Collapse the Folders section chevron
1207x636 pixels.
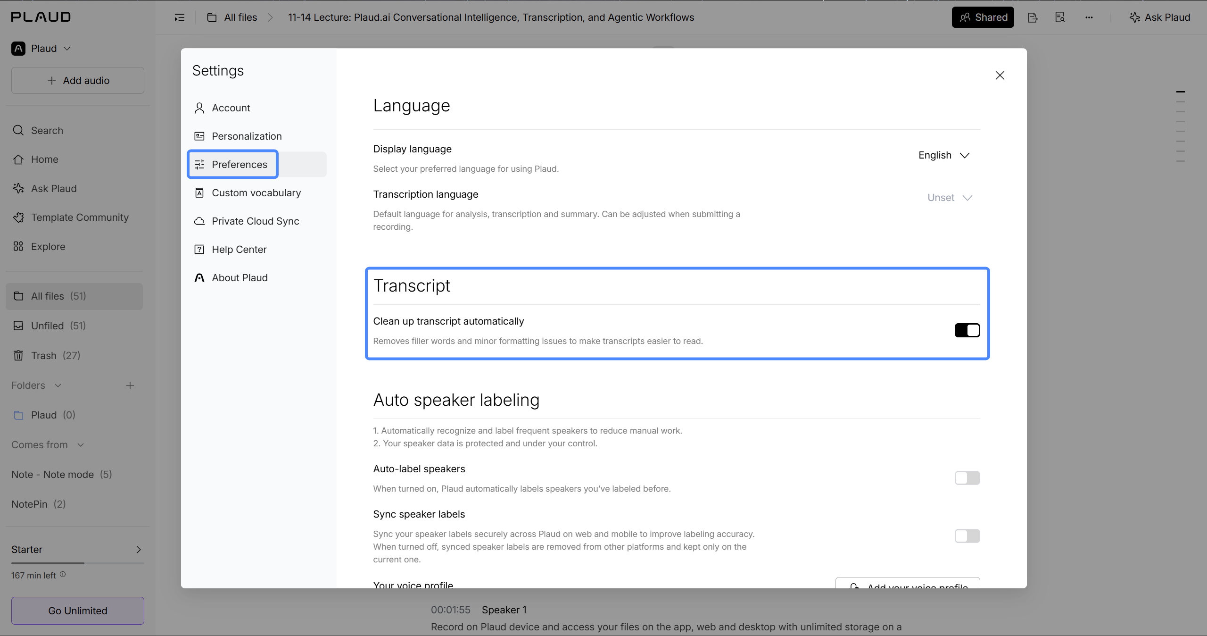coord(58,385)
